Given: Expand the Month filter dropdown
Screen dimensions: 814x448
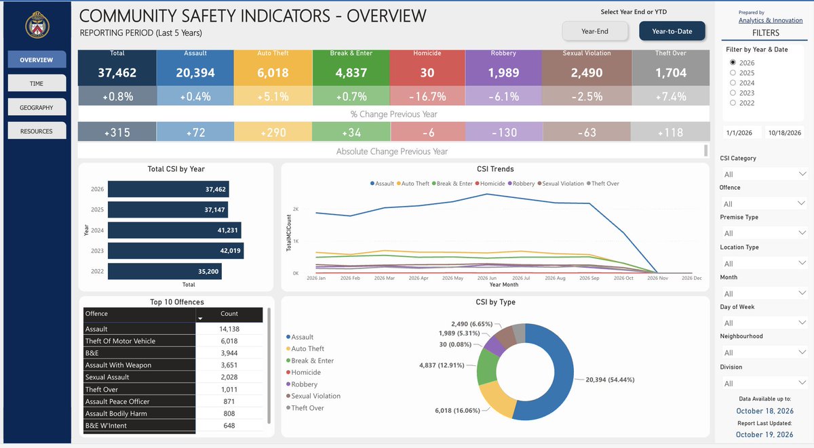Looking at the screenshot, I should 764,293.
